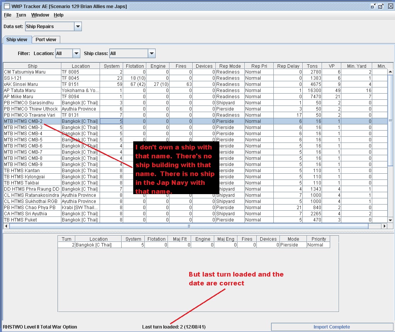The width and height of the screenshot is (395, 332).
Task: Click RHSTWO Level II Total War Option text
Action: (x=40, y=327)
